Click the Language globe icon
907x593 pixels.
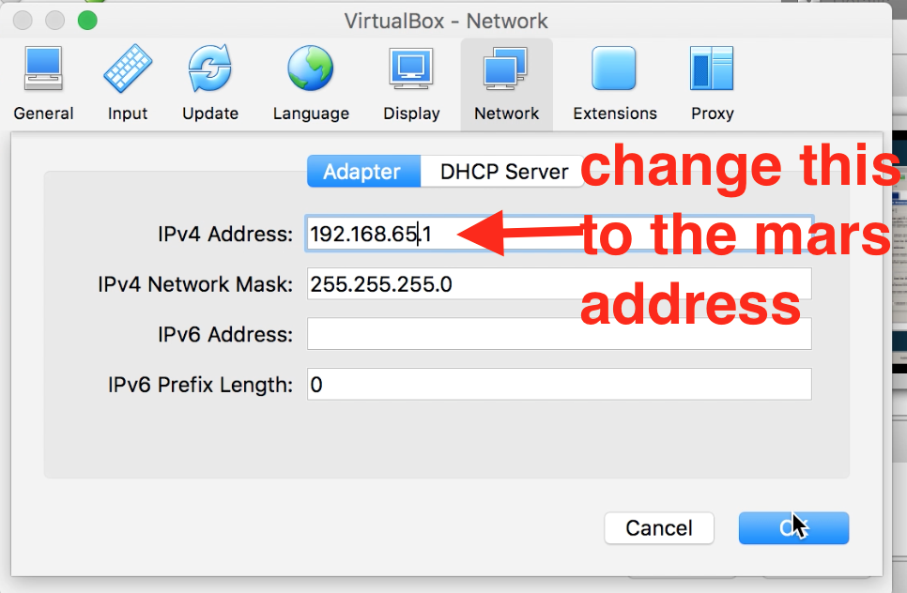point(311,71)
